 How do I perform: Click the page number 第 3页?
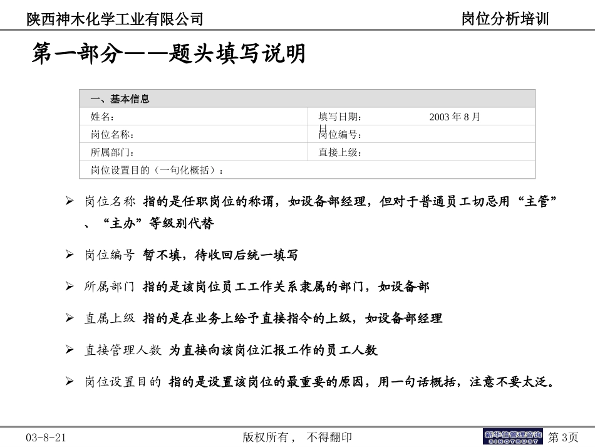pyautogui.click(x=563, y=437)
